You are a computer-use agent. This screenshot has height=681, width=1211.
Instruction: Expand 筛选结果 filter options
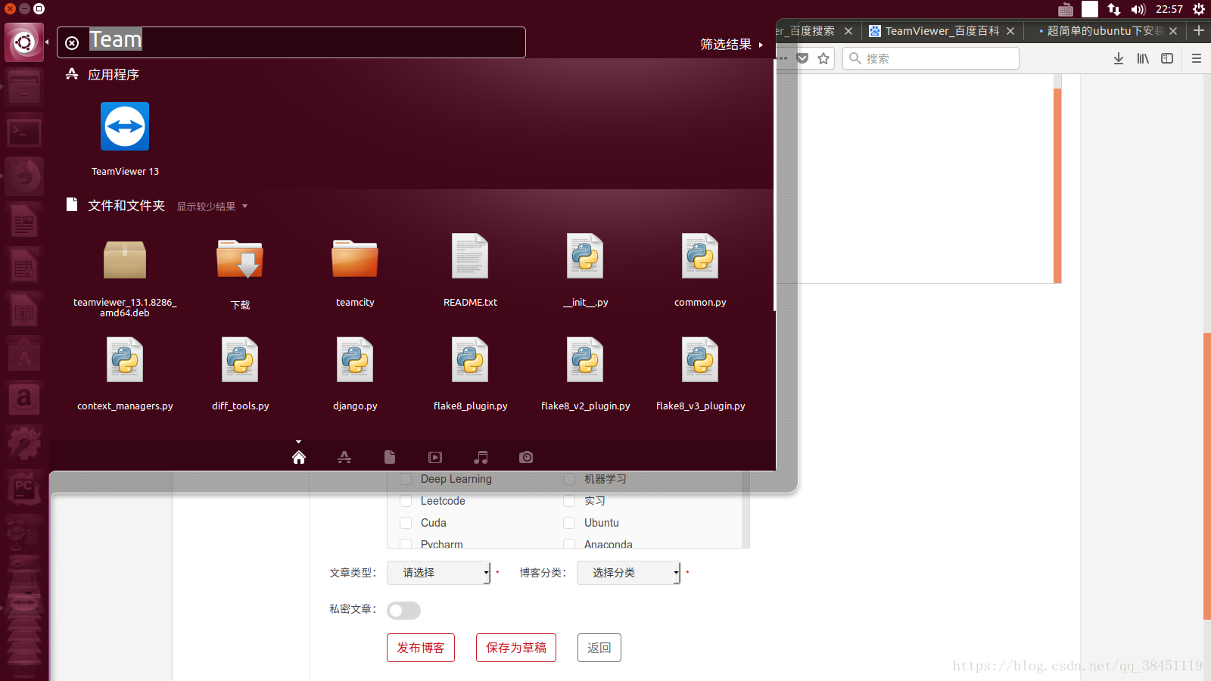(731, 45)
